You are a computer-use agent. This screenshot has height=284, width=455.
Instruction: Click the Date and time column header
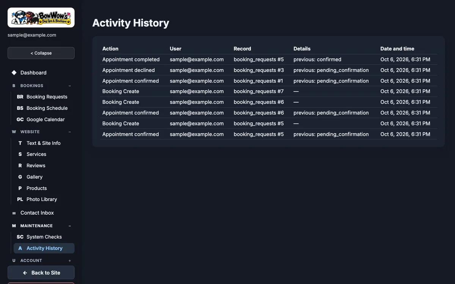click(x=397, y=49)
